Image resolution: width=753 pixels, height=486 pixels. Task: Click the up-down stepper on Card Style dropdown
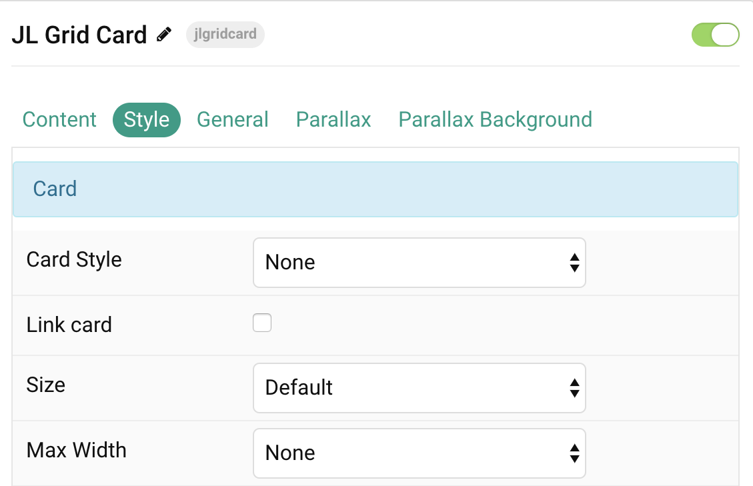(574, 263)
